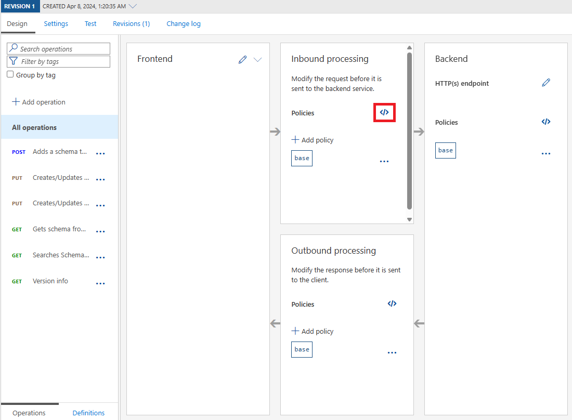Viewport: 572px width, 420px height.
Task: Open the Inbound processing policy code editor
Action: (x=384, y=112)
